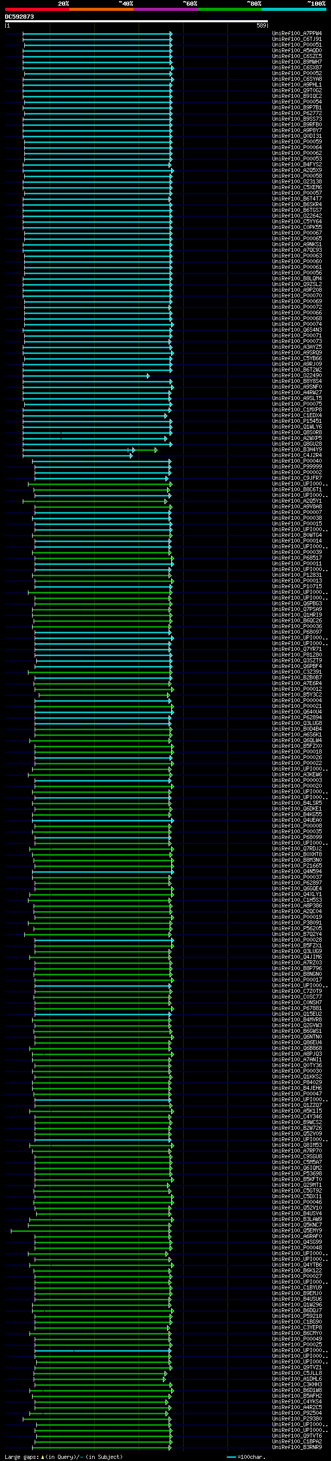Select hit UniRef100_B6D1W8

297,1390
